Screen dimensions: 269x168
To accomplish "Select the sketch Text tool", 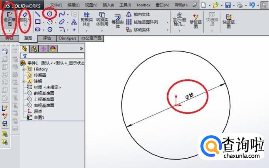I will (74, 22).
